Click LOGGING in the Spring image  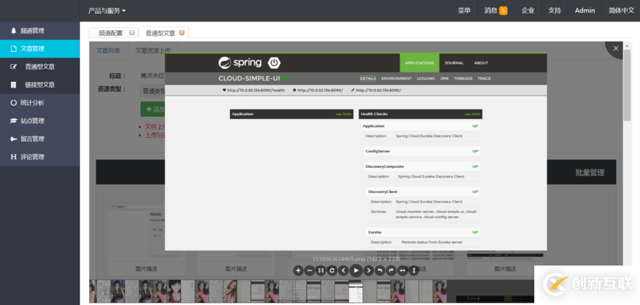(x=426, y=78)
